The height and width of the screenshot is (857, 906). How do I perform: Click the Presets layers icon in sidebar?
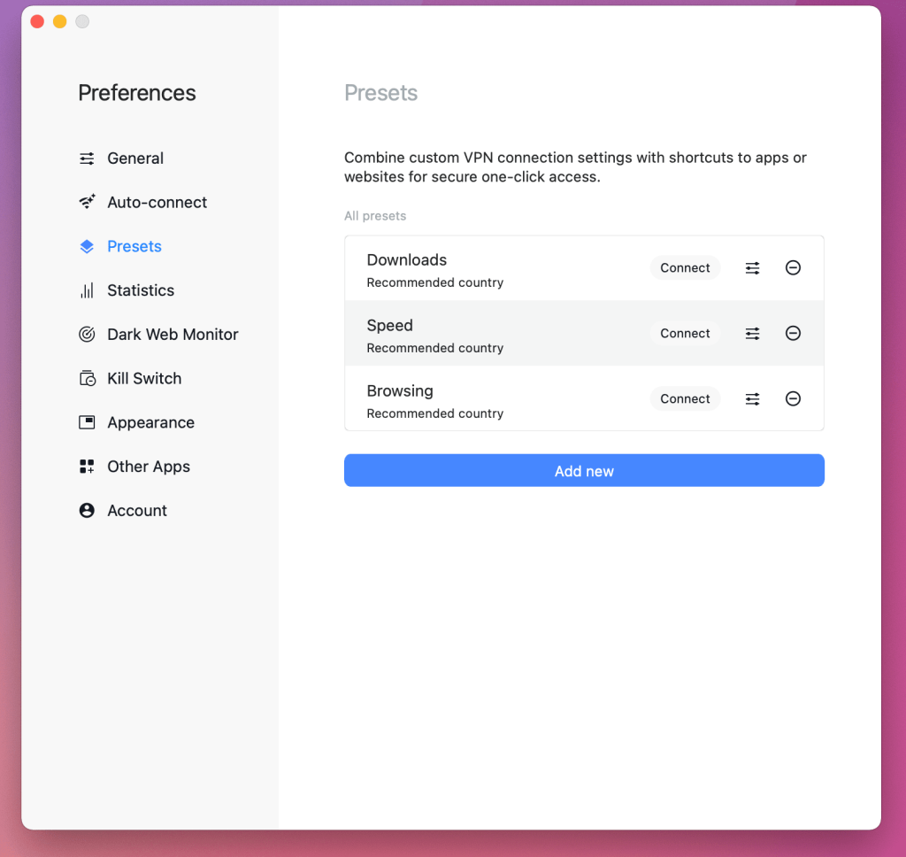(x=87, y=246)
